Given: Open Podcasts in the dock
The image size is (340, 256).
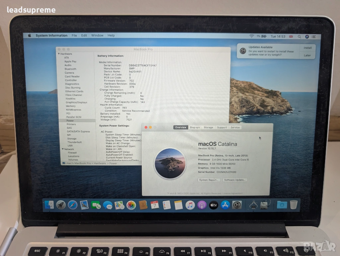Looking at the screenshot, I should coord(202,205).
